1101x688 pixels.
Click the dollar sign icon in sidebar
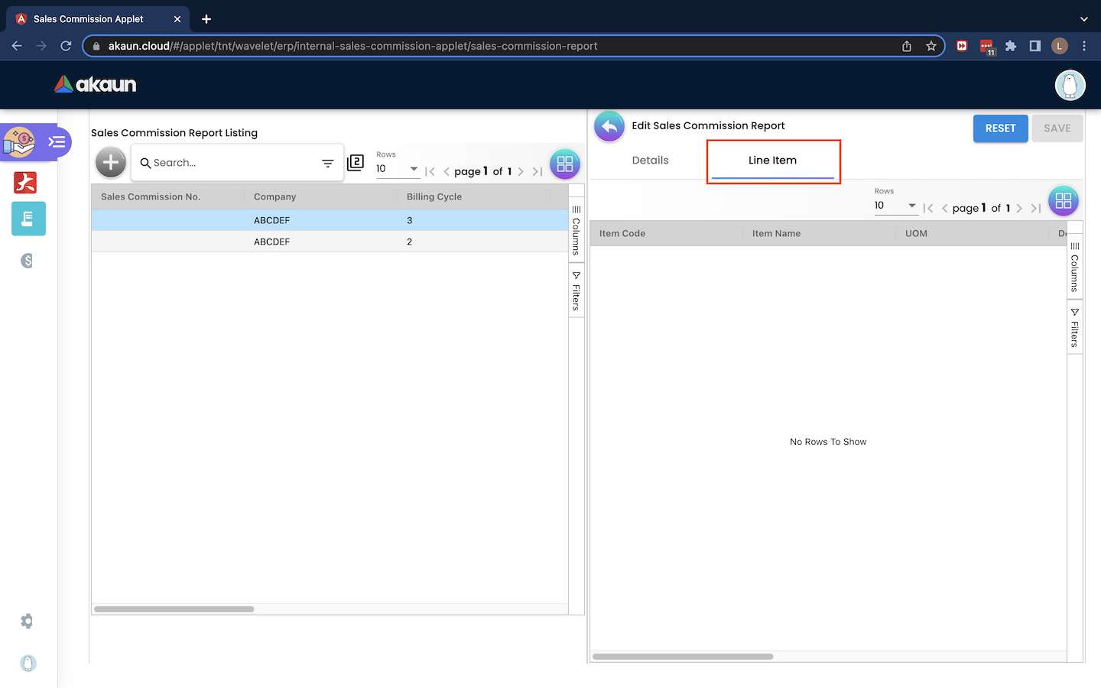(28, 261)
